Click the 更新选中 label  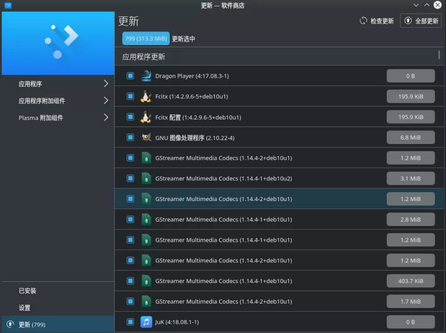[x=183, y=39]
